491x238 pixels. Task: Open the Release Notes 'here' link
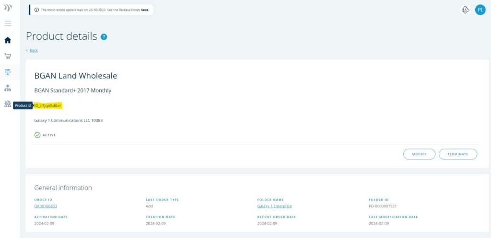point(144,10)
